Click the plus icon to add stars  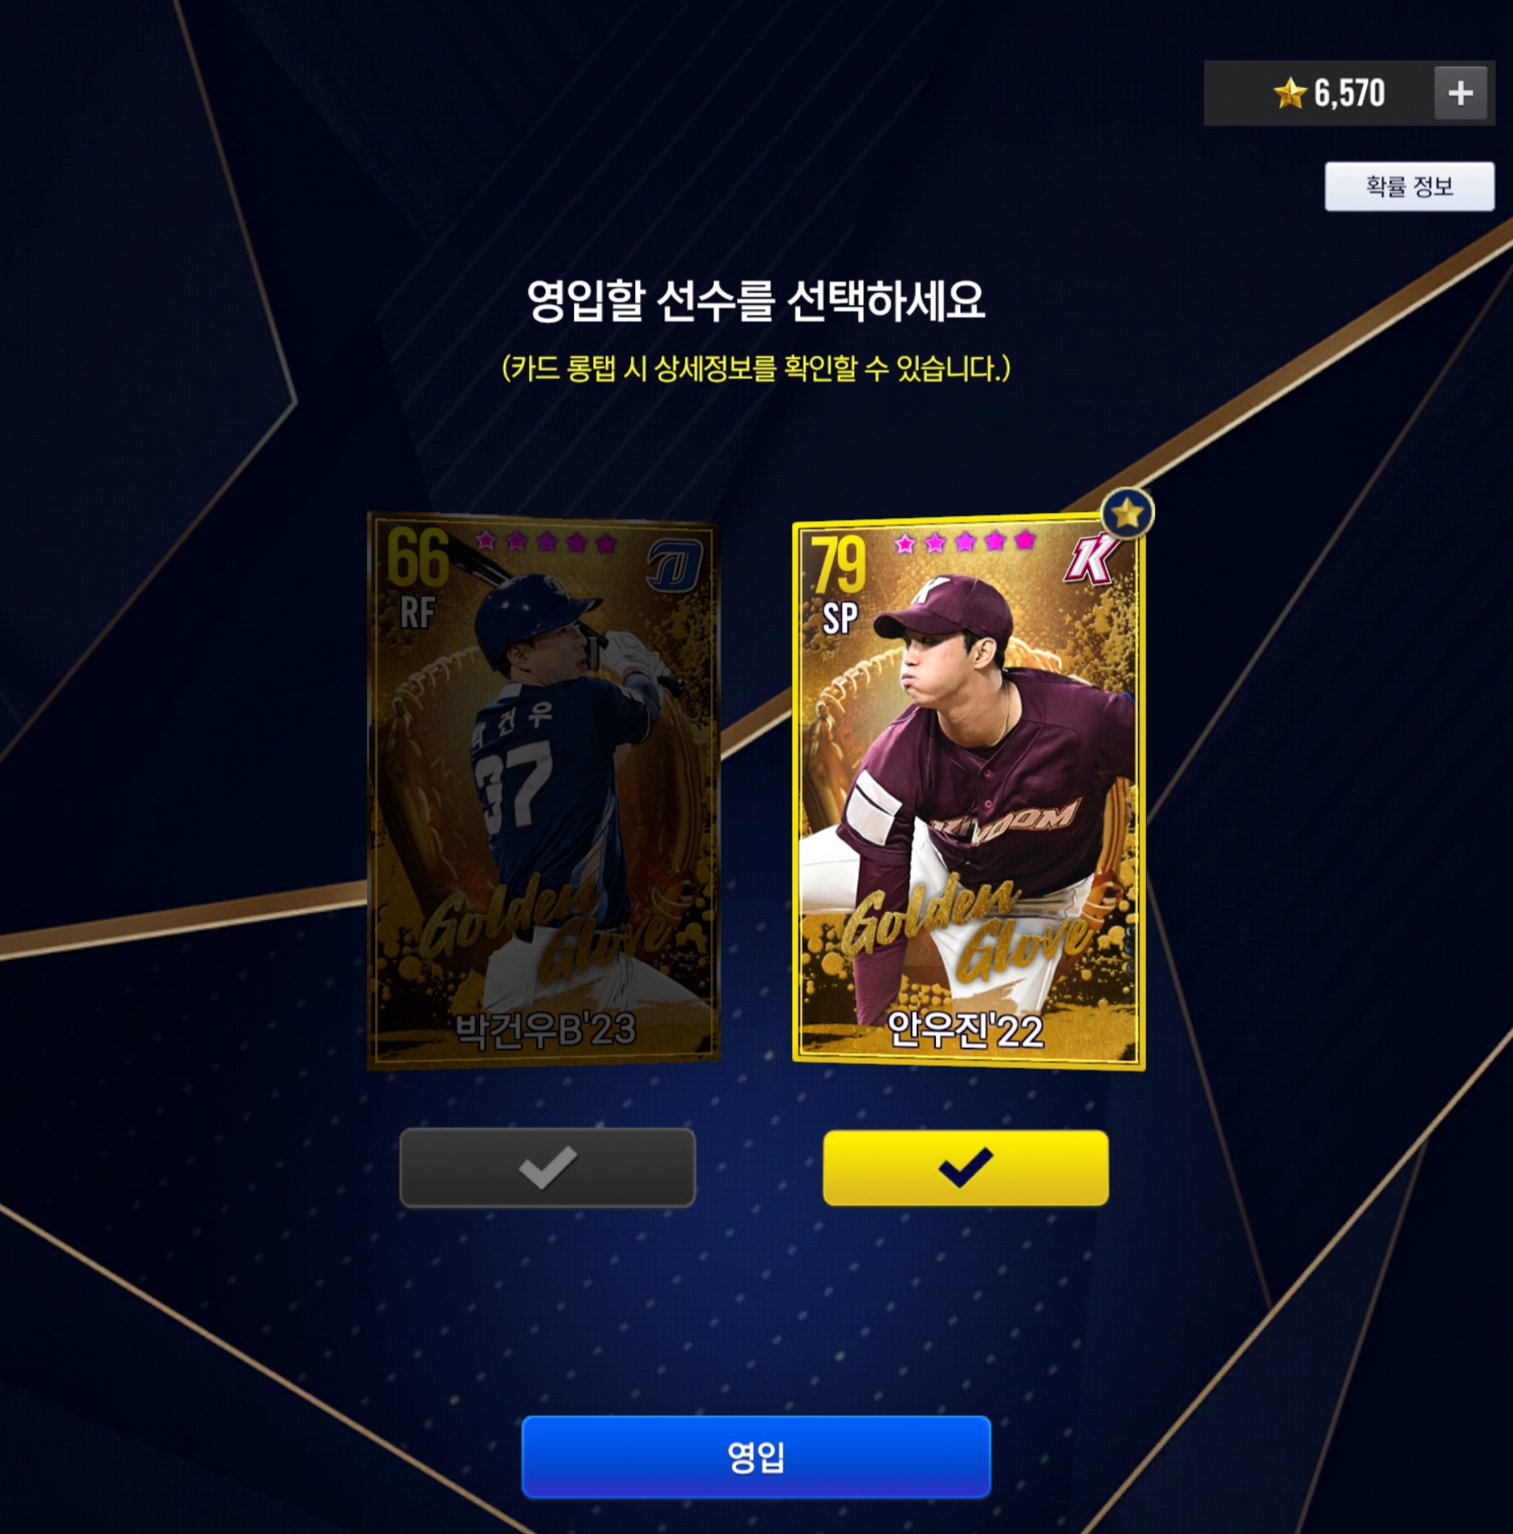pos(1461,93)
